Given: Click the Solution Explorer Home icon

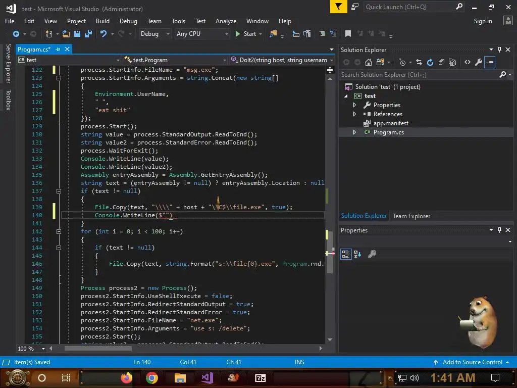Looking at the screenshot, I should 369,62.
